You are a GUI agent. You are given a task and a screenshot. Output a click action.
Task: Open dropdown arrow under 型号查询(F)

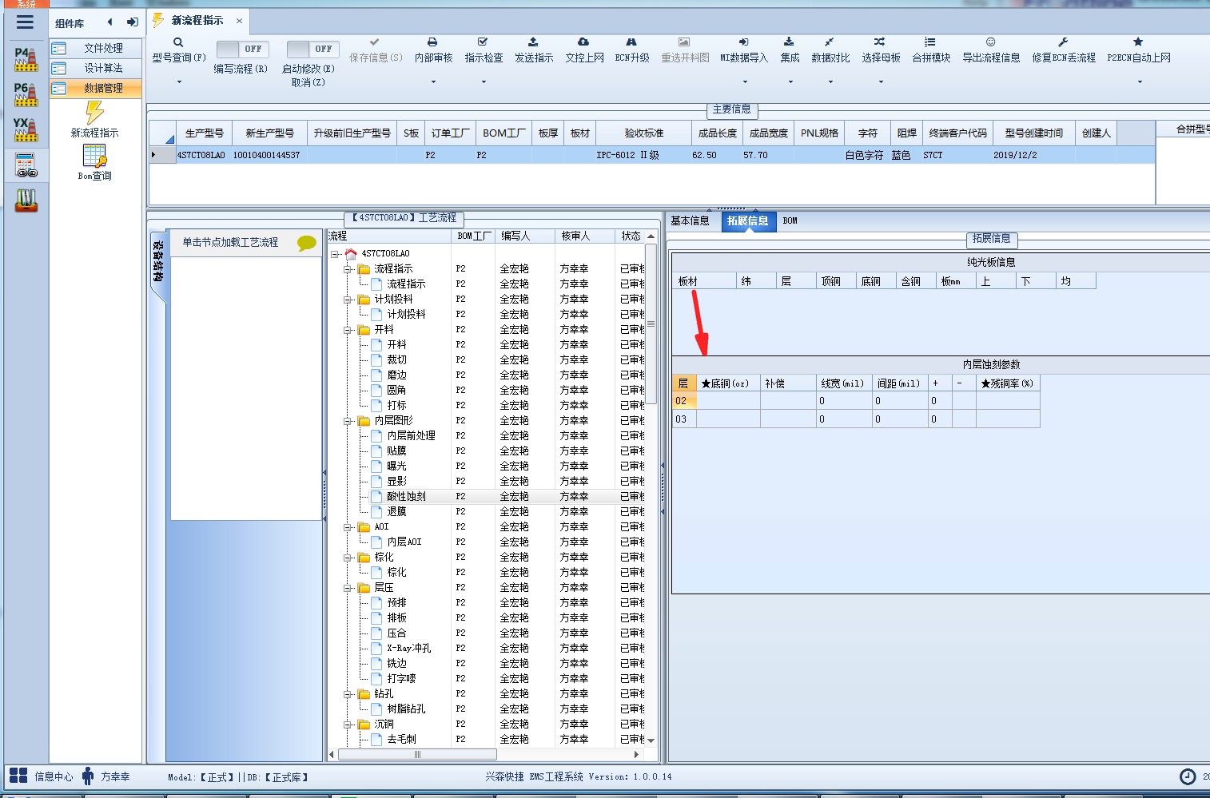[179, 81]
